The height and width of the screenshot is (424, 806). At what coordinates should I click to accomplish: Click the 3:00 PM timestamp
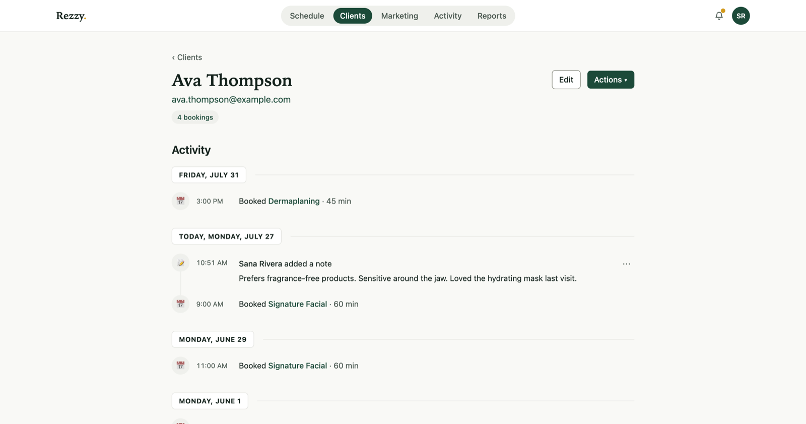(x=210, y=201)
